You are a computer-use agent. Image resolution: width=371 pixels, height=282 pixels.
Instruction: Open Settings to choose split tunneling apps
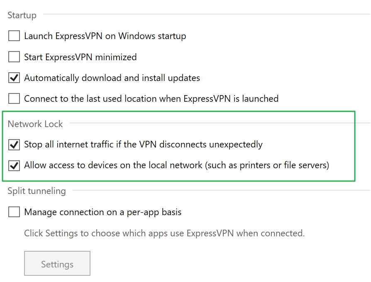click(57, 263)
